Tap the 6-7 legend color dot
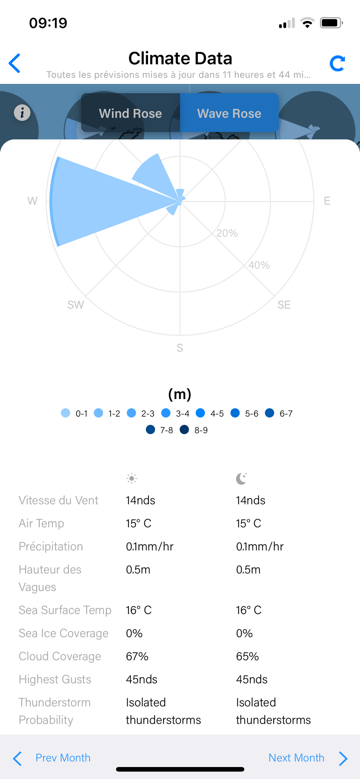 (270, 413)
